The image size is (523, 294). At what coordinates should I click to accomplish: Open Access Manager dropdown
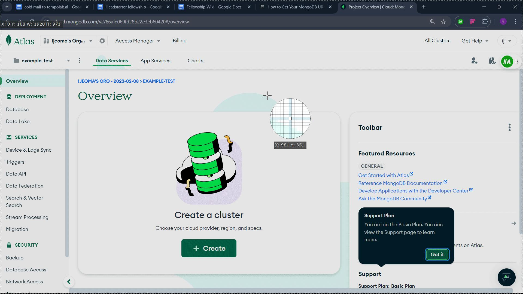138,41
